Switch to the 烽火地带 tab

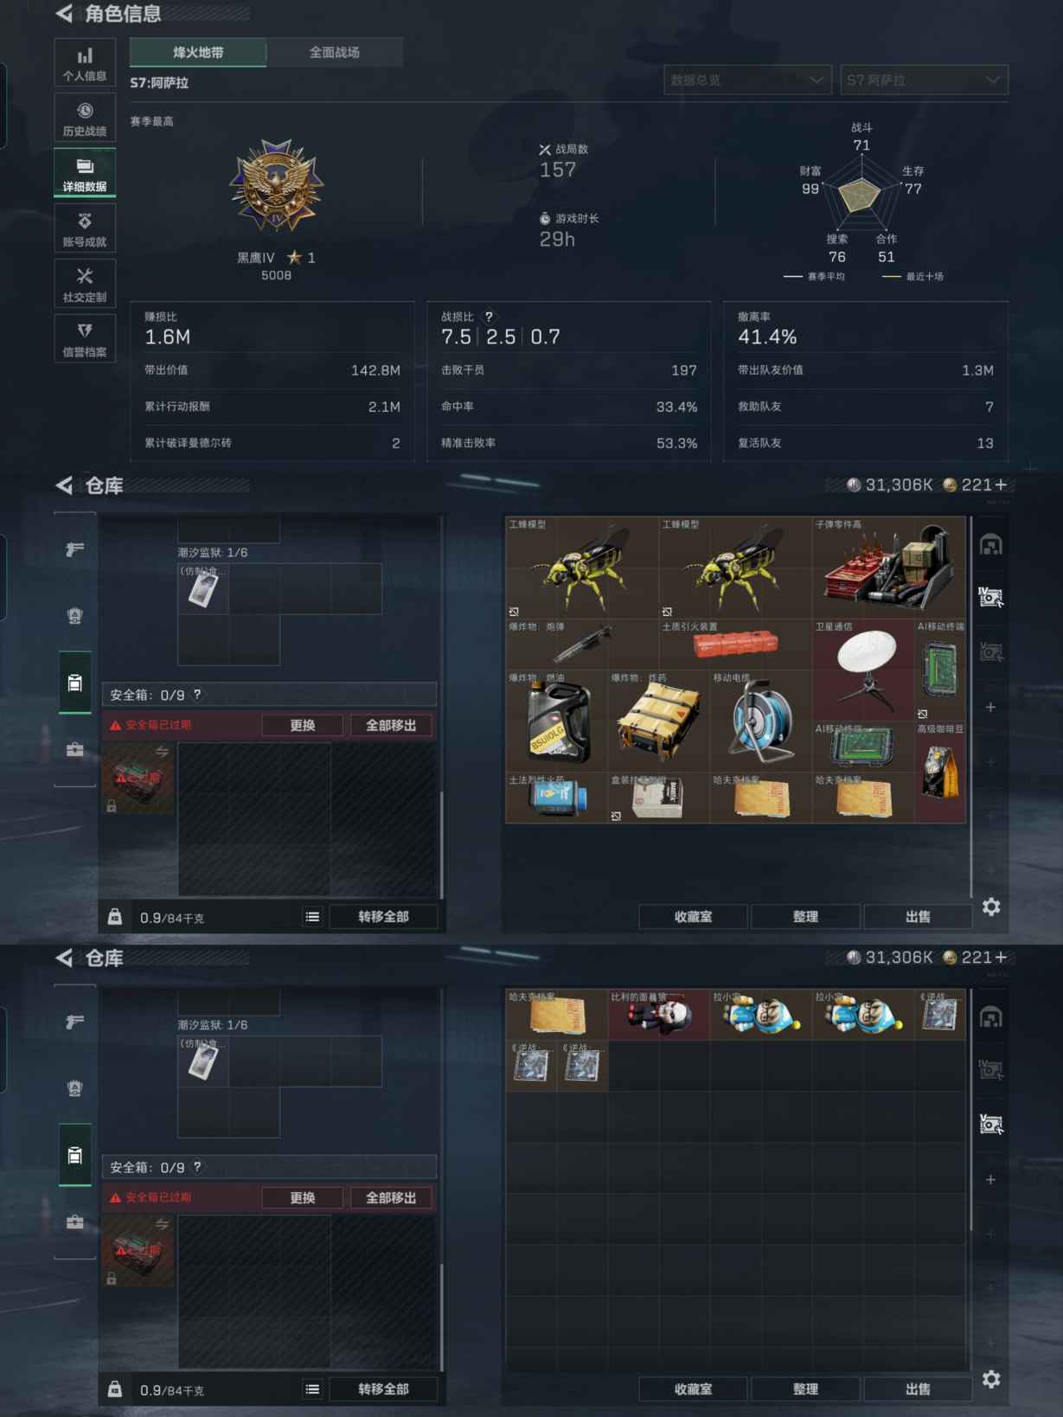(198, 52)
